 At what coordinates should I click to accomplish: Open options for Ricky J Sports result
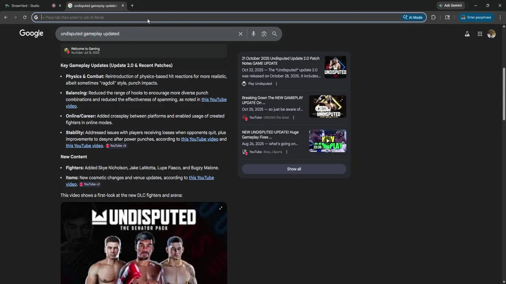click(287, 152)
